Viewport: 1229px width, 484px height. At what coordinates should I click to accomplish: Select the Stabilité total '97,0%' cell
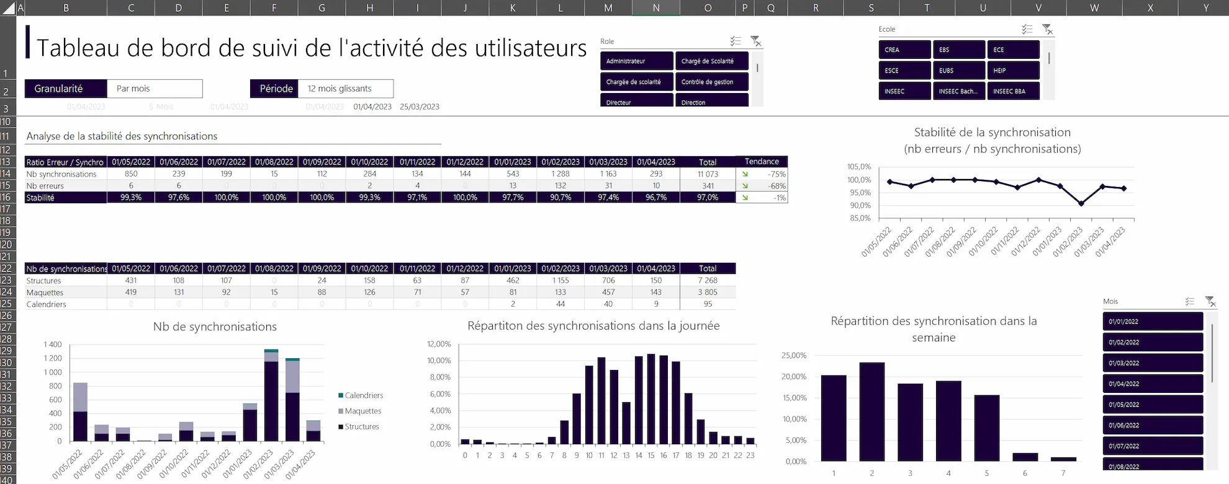708,198
